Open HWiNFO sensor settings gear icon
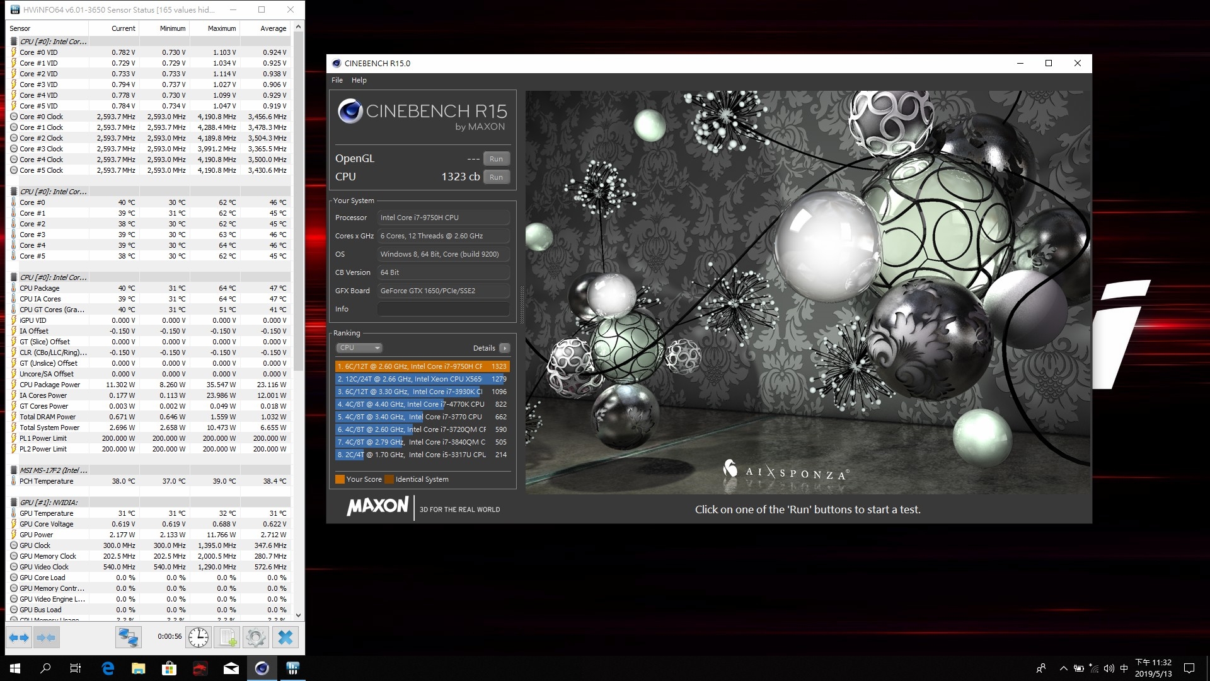 tap(255, 637)
